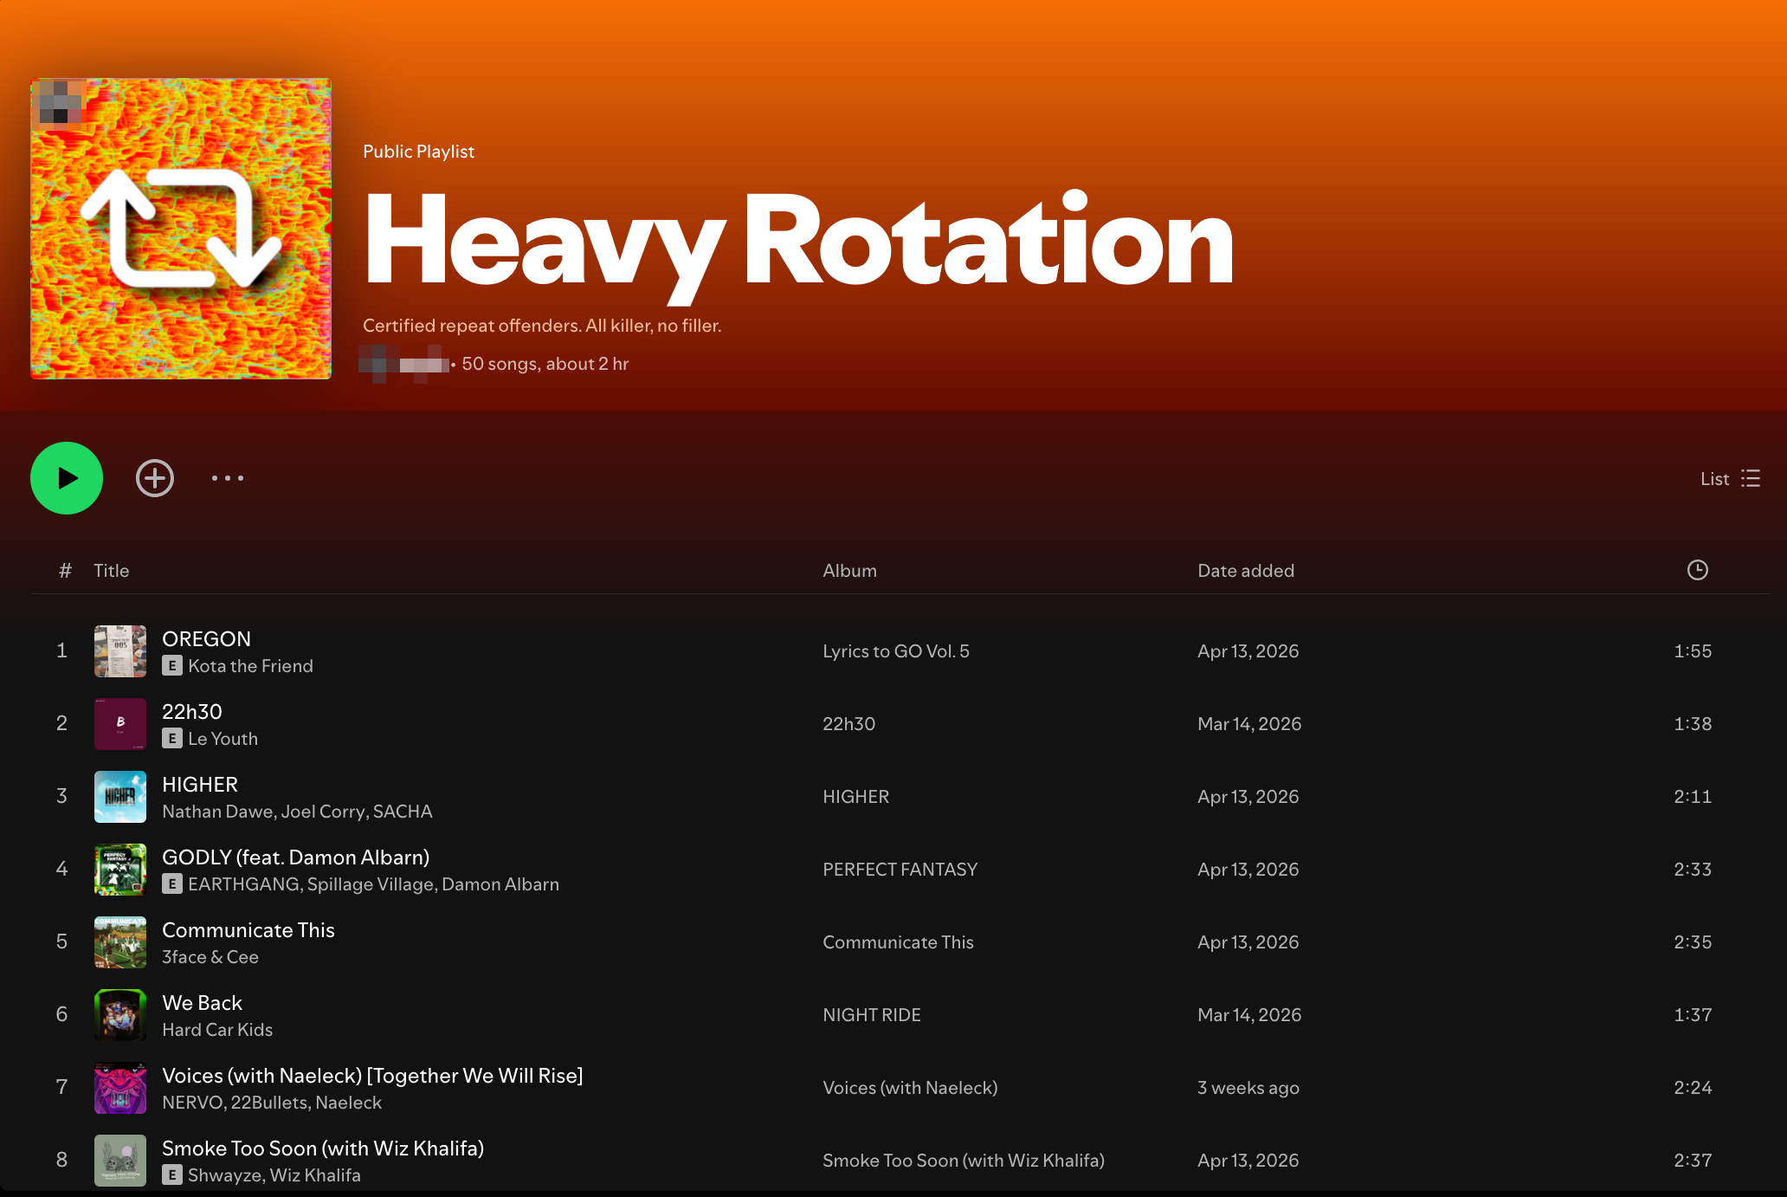The width and height of the screenshot is (1787, 1197).
Task: Select the HIGHER track title
Action: point(200,785)
